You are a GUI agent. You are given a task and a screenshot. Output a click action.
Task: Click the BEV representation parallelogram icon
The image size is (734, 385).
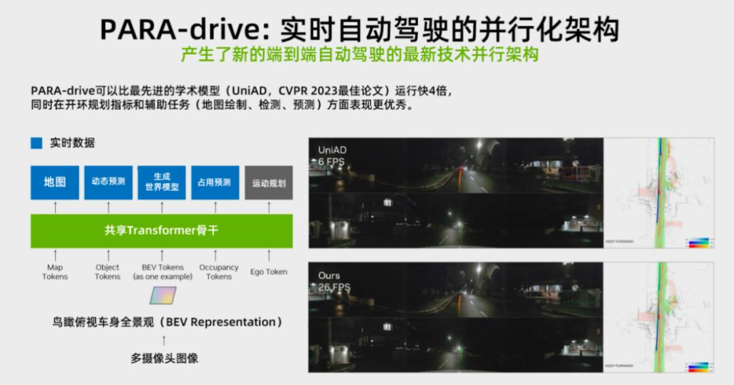[x=163, y=295]
